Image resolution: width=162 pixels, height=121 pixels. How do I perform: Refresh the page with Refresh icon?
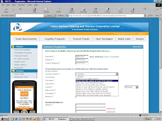[x=46, y=10]
